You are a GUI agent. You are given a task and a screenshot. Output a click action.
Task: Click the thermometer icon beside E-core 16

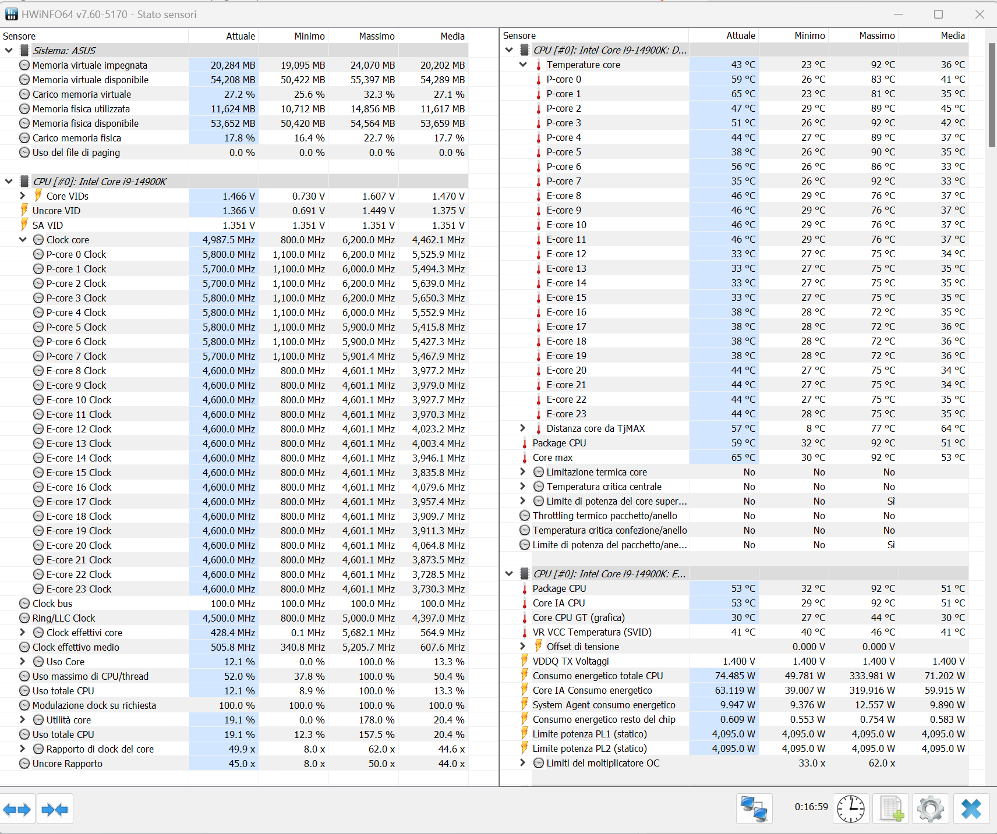point(539,312)
